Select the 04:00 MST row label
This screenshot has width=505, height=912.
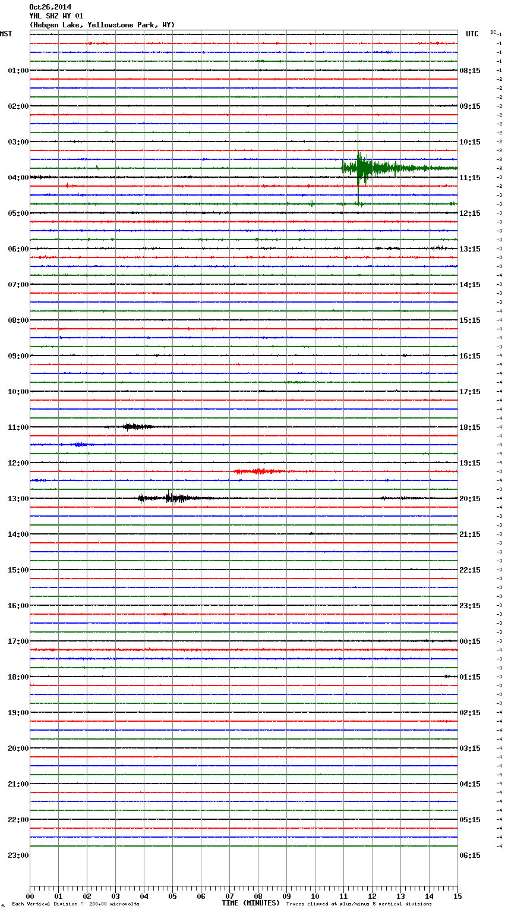tap(18, 178)
